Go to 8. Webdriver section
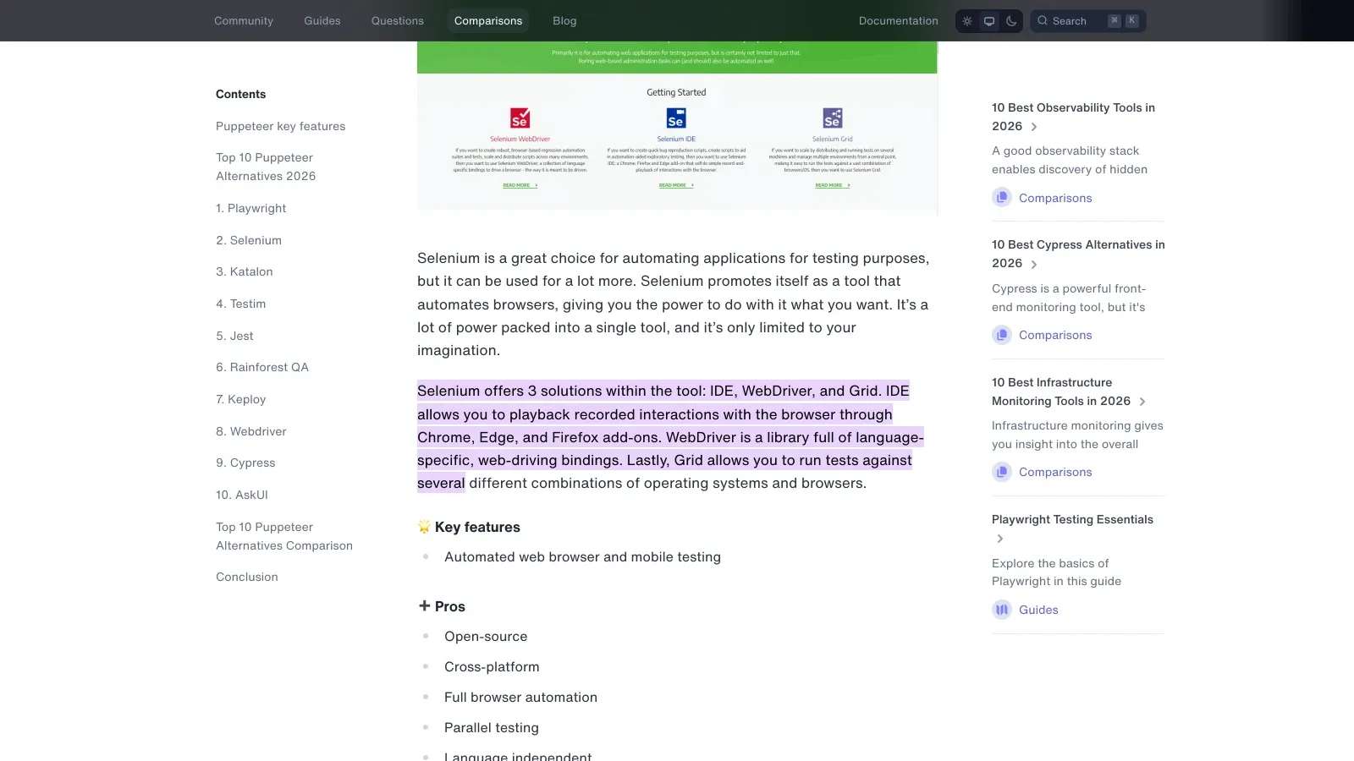 point(251,431)
